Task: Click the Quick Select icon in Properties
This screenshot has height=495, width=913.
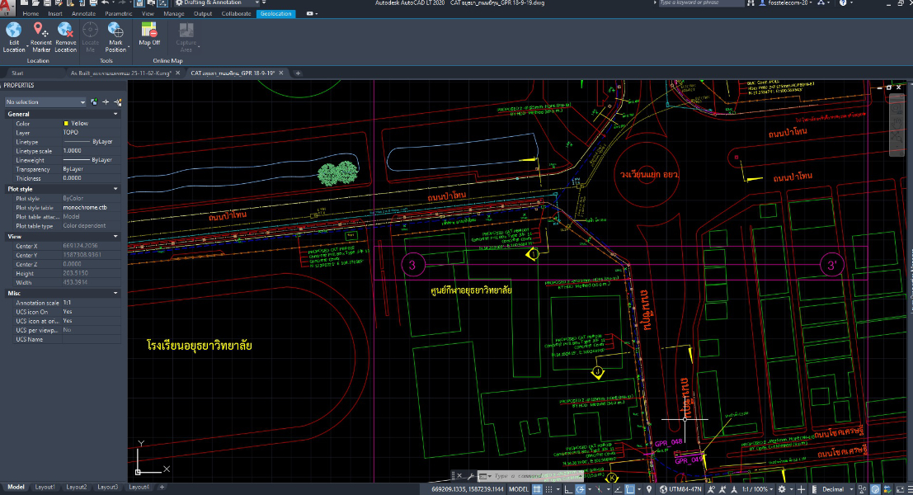Action: 117,102
